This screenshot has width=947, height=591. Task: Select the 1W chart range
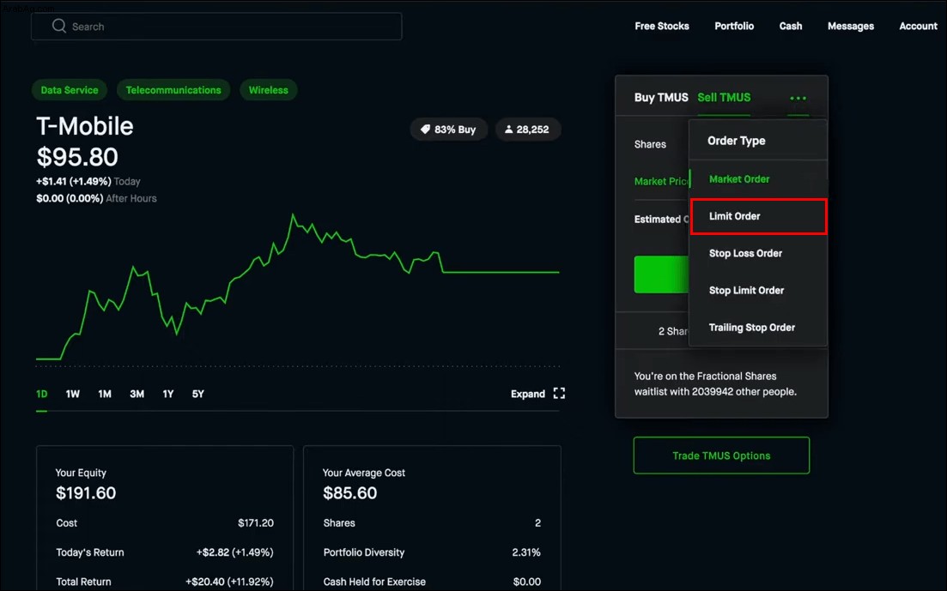tap(72, 395)
